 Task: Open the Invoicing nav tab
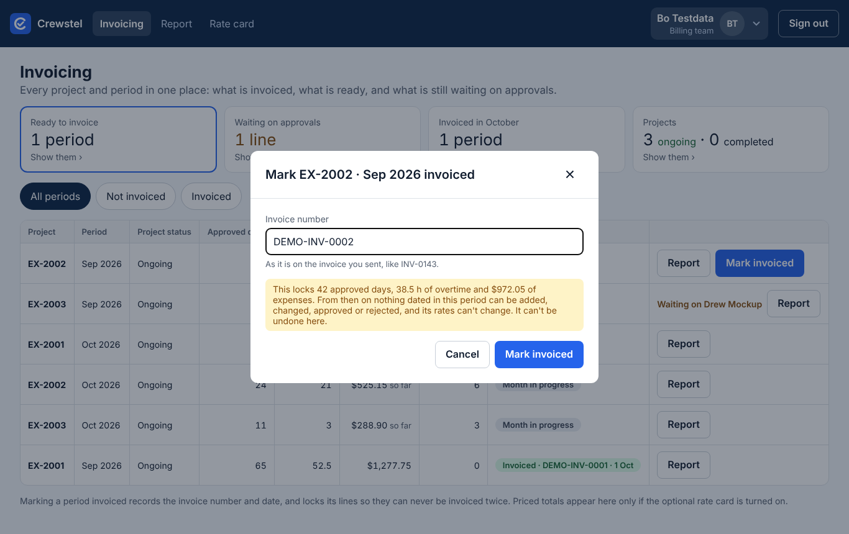(x=122, y=24)
